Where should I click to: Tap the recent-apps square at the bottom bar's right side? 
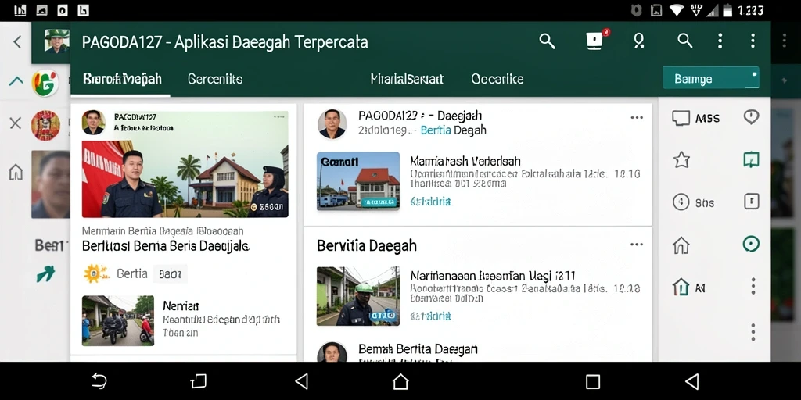(x=593, y=381)
